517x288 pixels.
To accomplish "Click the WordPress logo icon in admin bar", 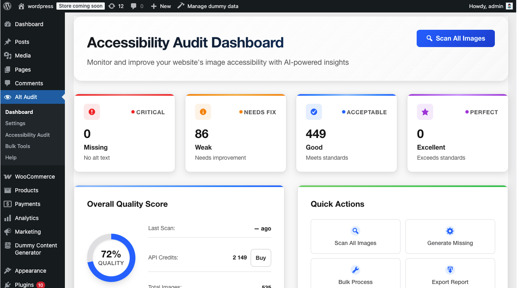I will click(x=7, y=6).
